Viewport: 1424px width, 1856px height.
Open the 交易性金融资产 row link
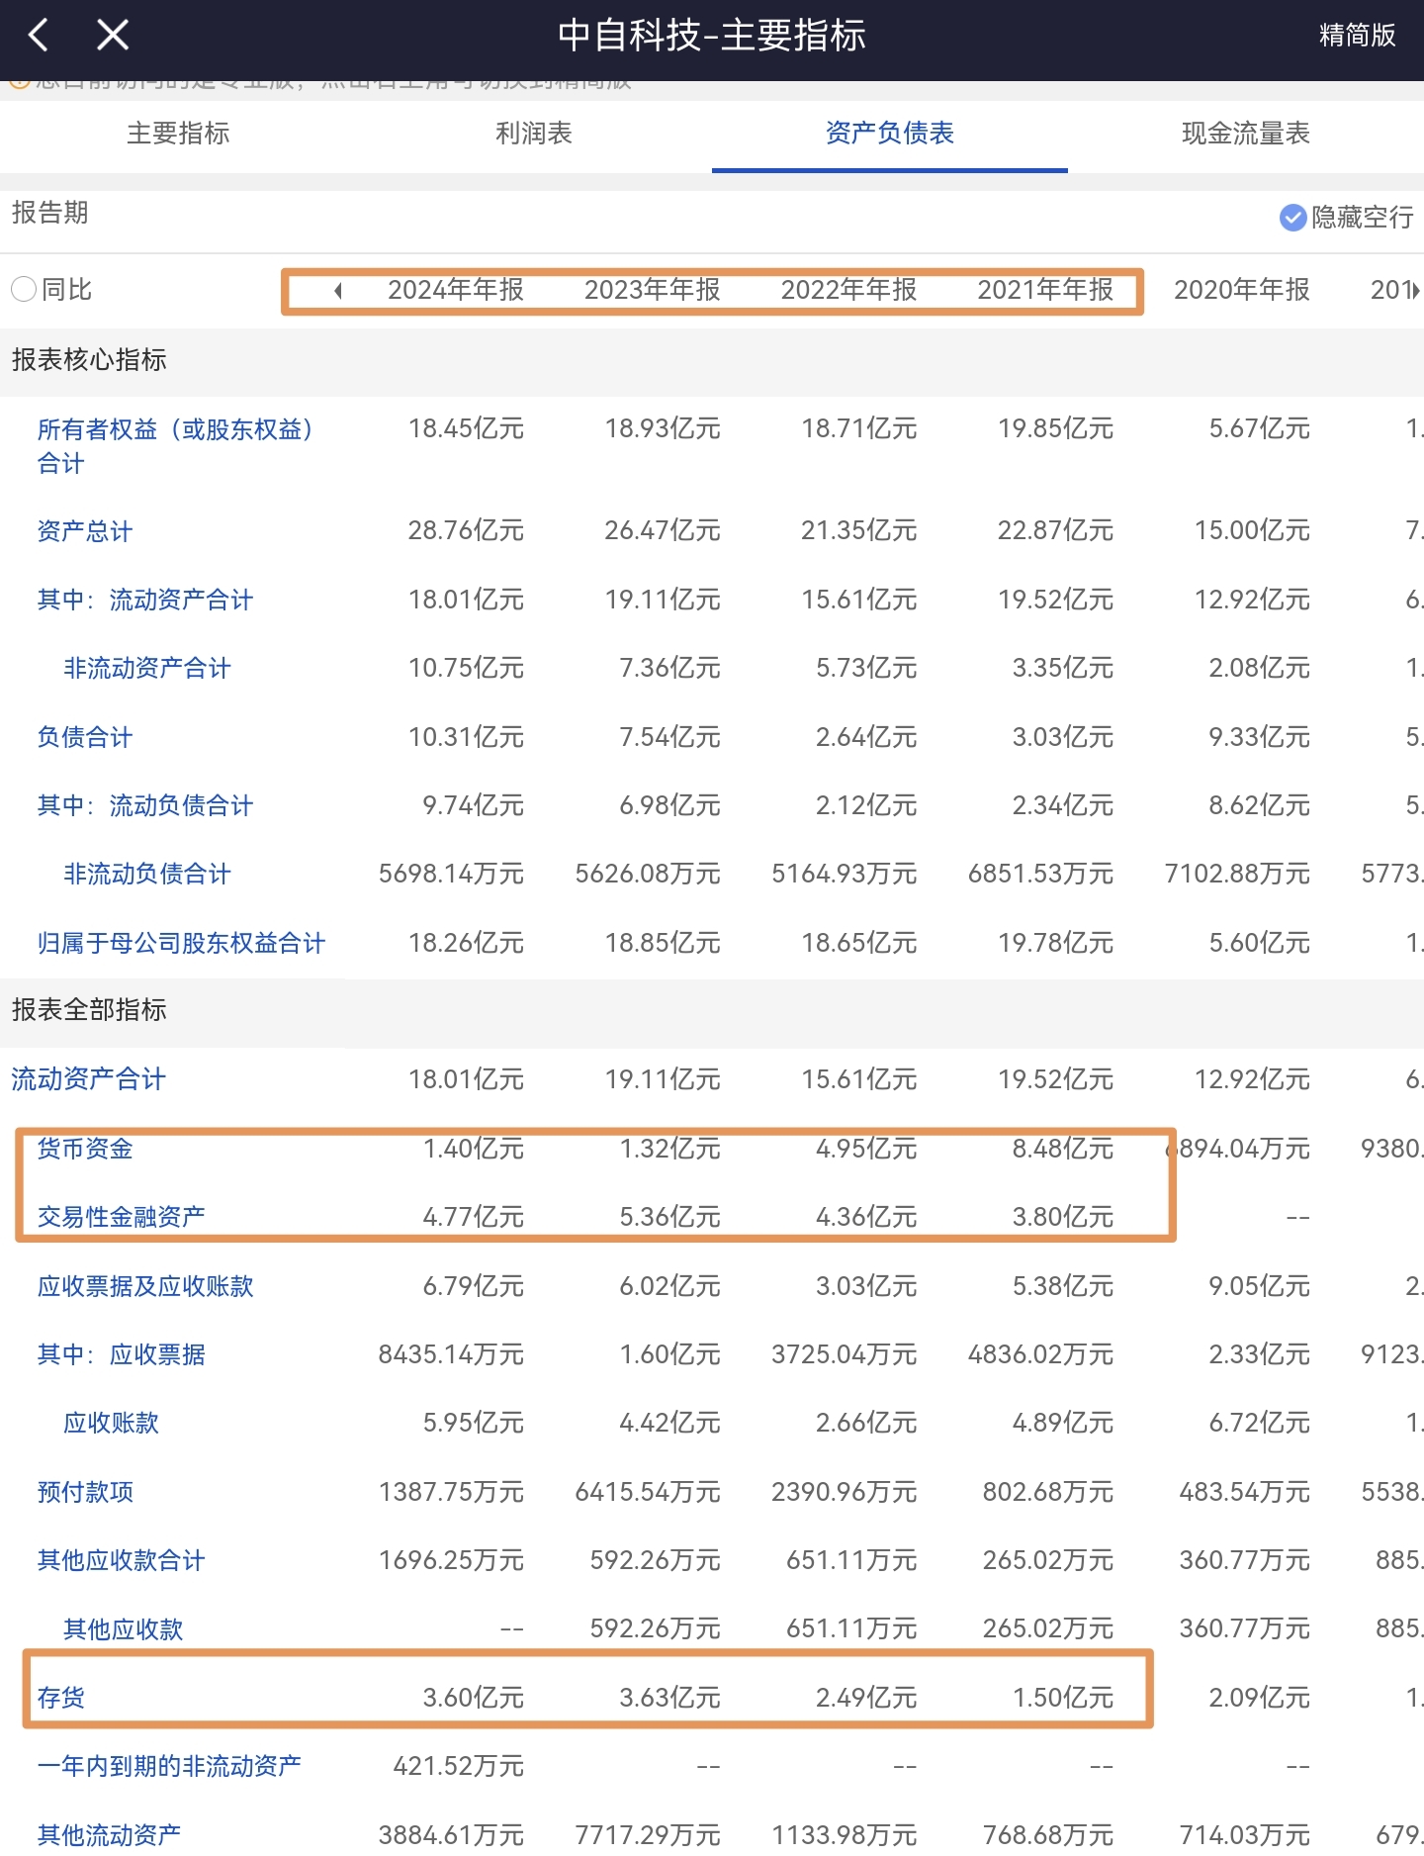(122, 1217)
